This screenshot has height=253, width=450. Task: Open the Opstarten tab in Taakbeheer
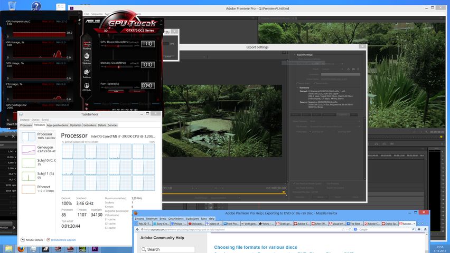click(76, 125)
